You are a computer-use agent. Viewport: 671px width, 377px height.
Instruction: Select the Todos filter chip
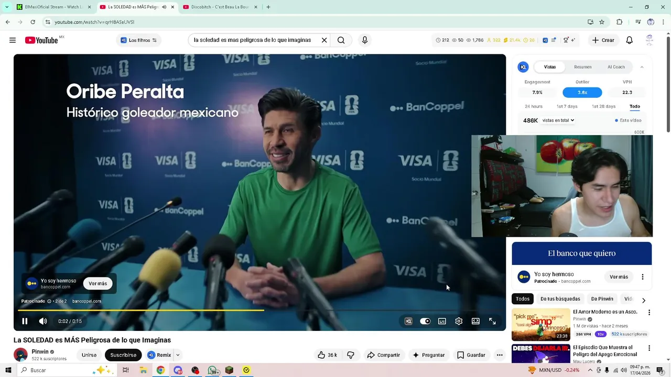point(523,299)
